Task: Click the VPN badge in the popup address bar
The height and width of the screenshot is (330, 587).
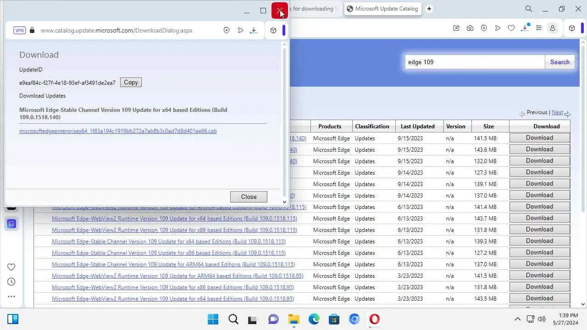Action: point(20,30)
